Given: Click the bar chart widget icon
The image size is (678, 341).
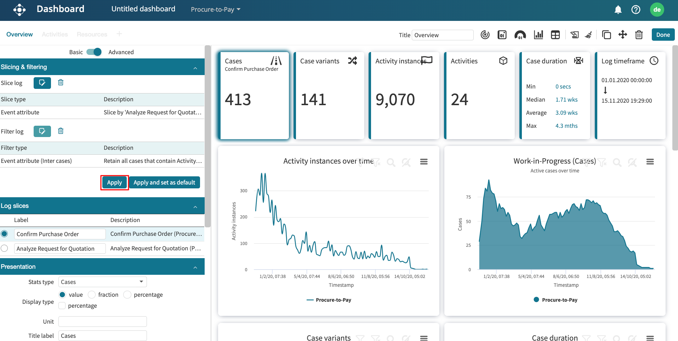Looking at the screenshot, I should [538, 35].
